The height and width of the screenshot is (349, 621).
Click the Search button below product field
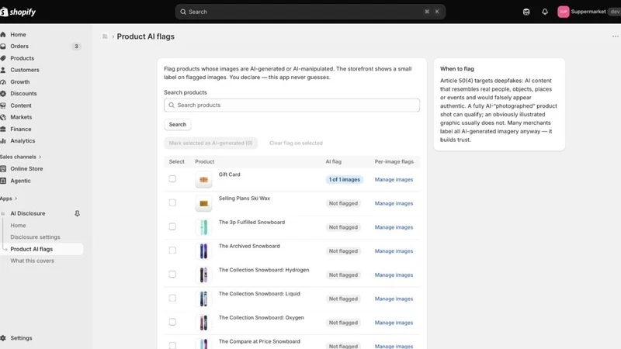tap(178, 124)
